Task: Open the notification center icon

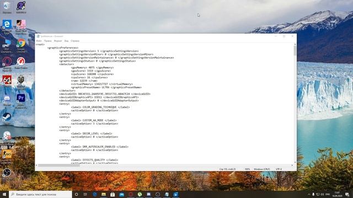Action: click(347, 194)
